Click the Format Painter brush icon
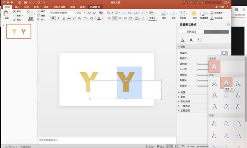The height and width of the screenshot is (148, 247). (x=15, y=20)
